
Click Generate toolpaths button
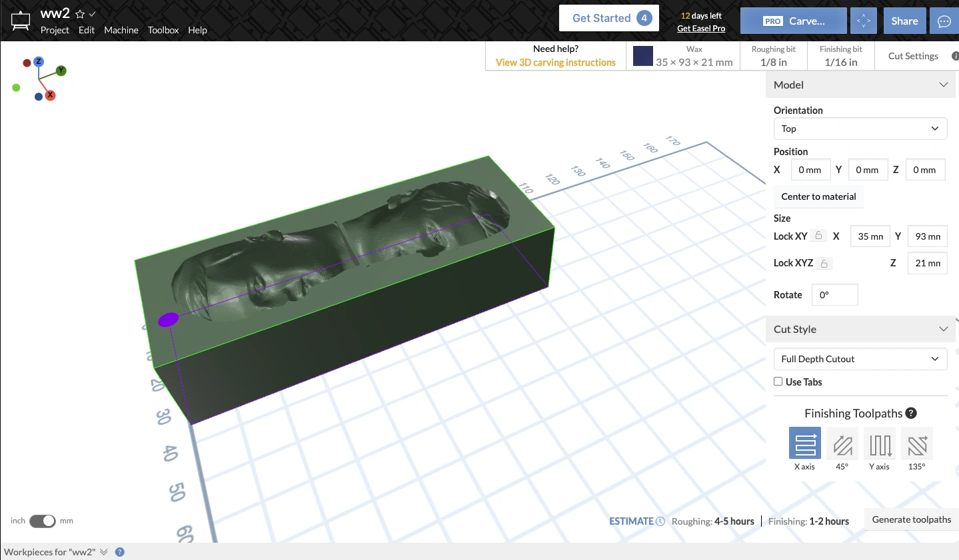(x=912, y=519)
